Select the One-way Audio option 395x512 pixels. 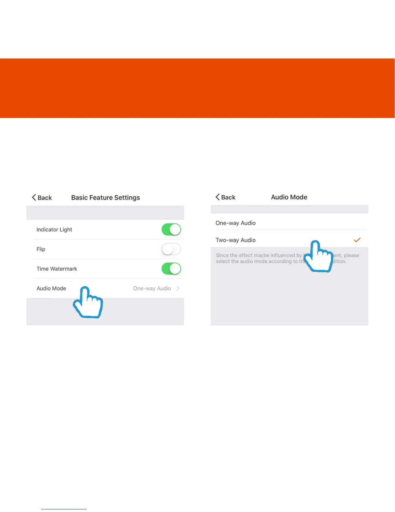tap(289, 223)
